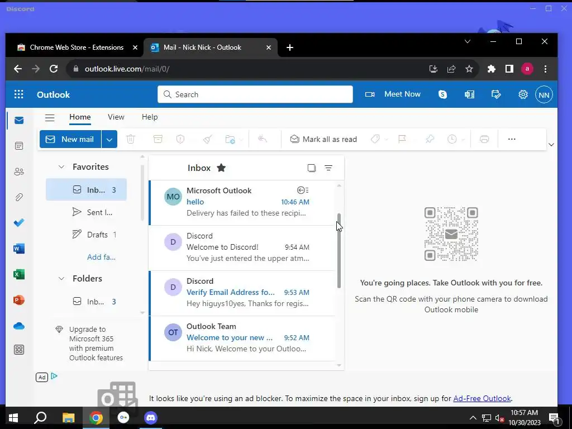This screenshot has width=572, height=429.
Task: Click the Add favorite link
Action: tap(102, 257)
